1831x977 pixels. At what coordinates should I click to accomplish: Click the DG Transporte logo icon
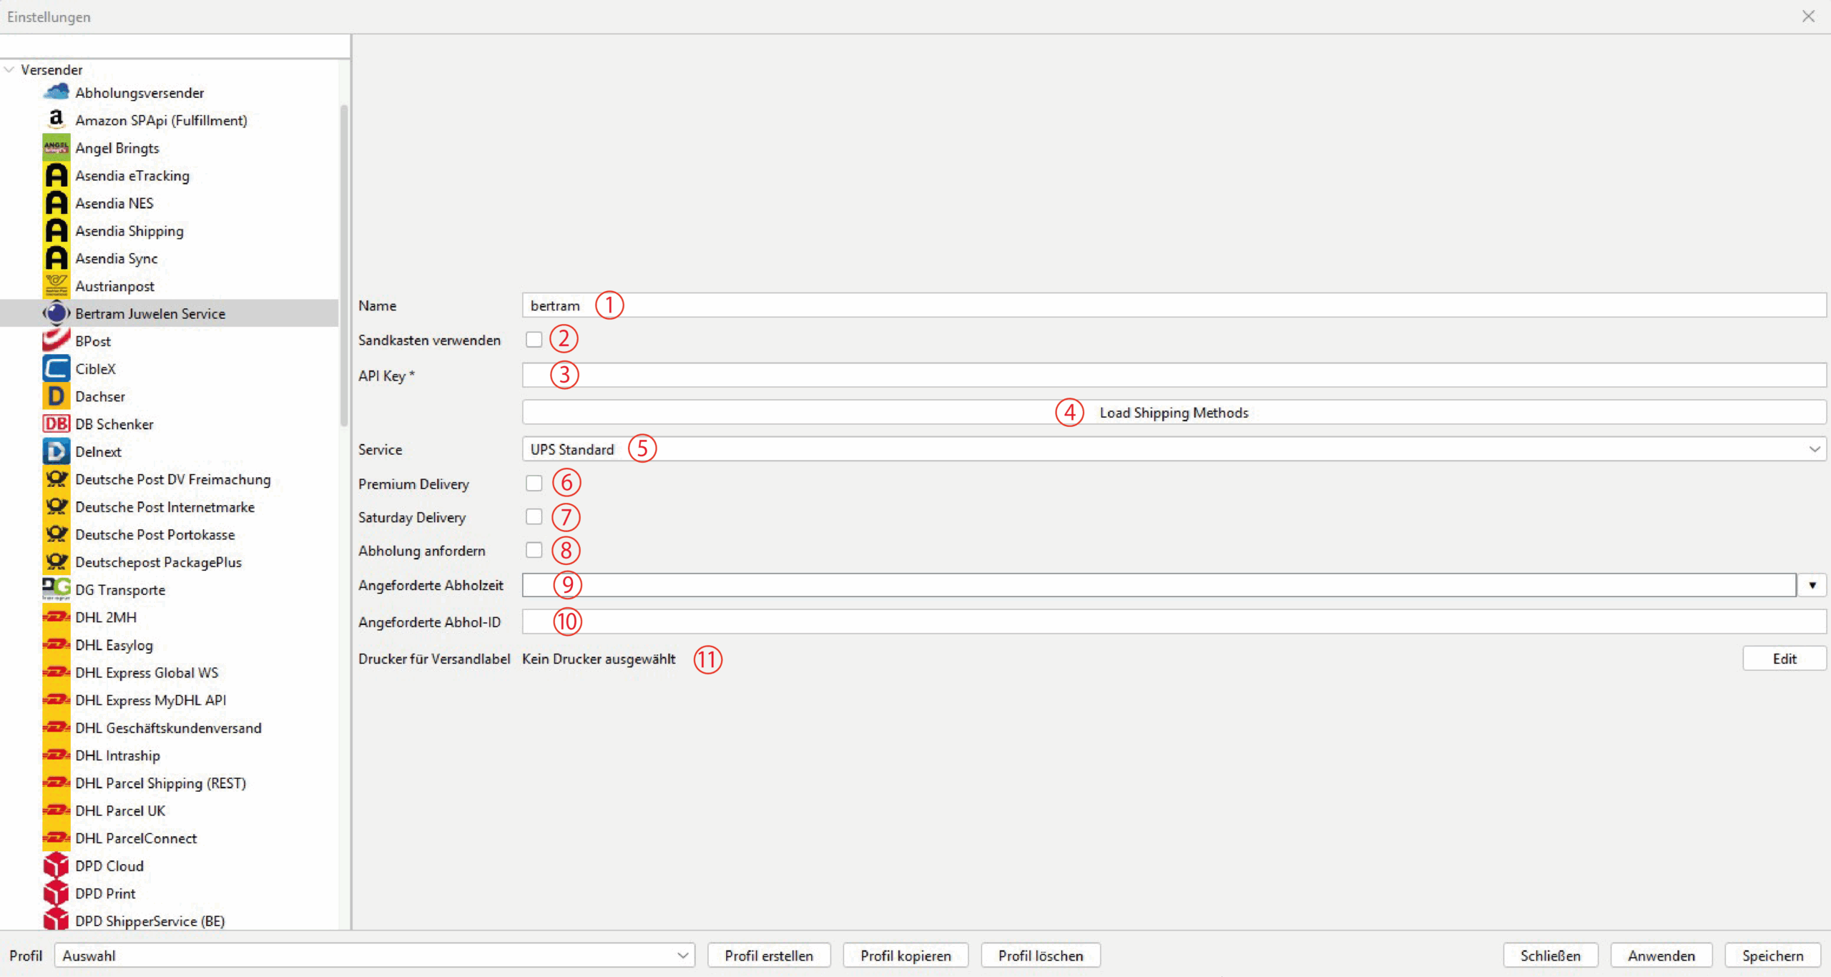(56, 589)
